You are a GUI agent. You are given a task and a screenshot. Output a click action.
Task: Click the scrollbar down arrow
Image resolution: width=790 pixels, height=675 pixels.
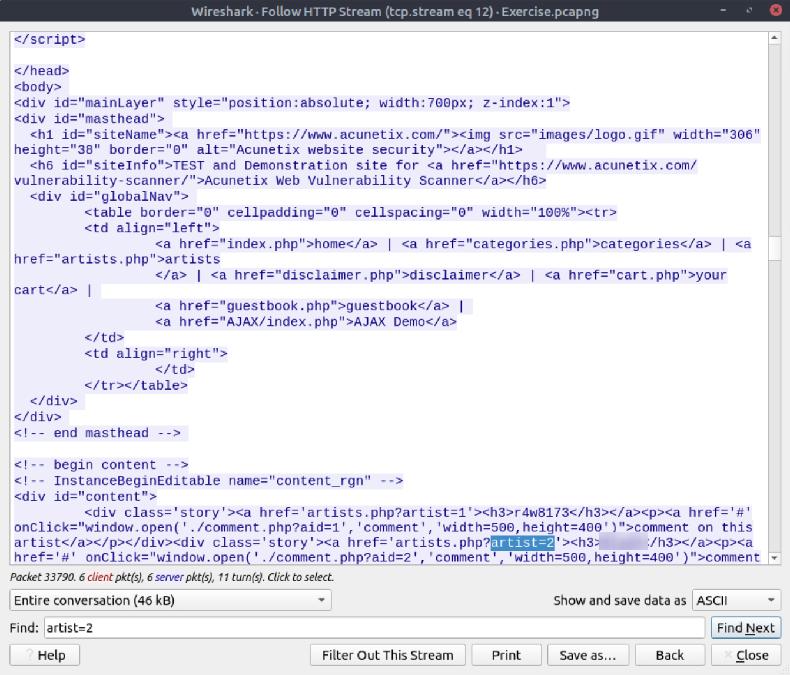click(x=775, y=557)
